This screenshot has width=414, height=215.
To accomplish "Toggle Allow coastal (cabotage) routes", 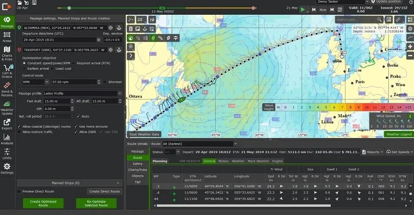I will 19,127.
